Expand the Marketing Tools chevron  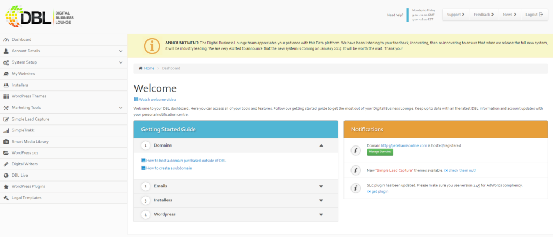click(120, 108)
